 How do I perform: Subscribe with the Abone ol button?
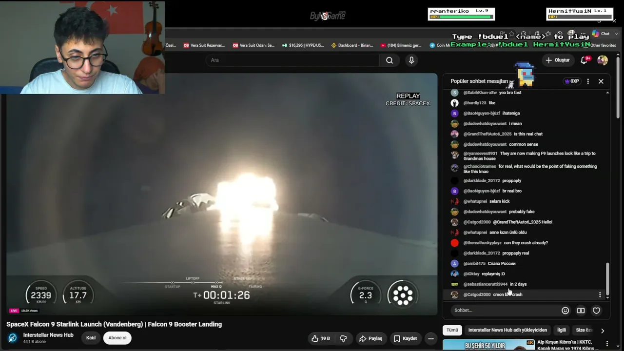tap(117, 338)
